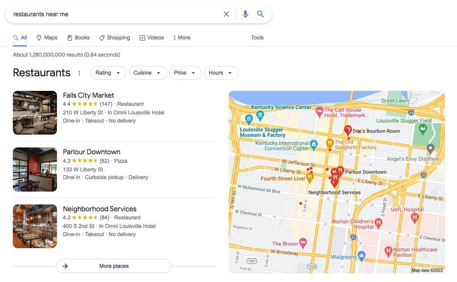Viewport: 457px width, 282px height.
Task: Open the Falls City Market listing title
Action: (x=88, y=96)
